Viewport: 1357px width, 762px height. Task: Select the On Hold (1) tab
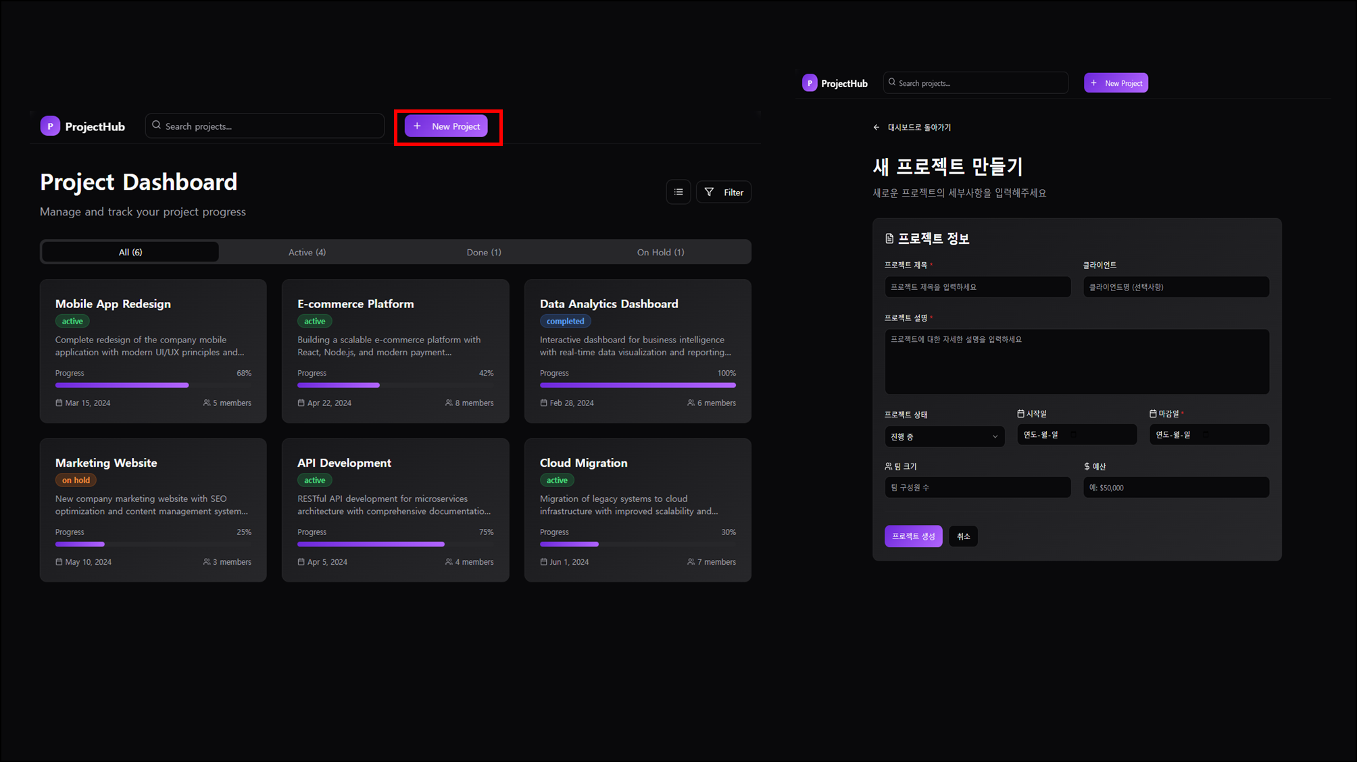(660, 253)
